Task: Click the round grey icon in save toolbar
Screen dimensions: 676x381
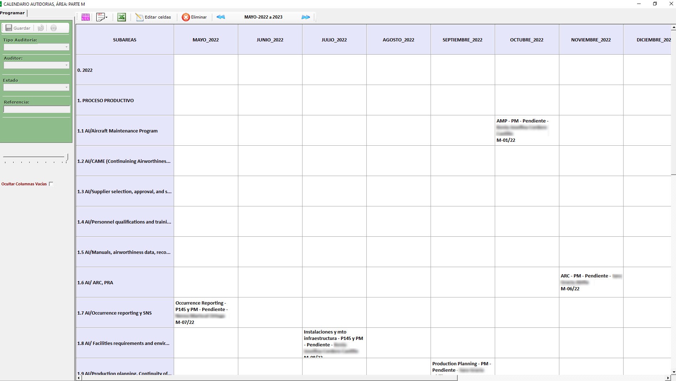Action: click(x=54, y=28)
